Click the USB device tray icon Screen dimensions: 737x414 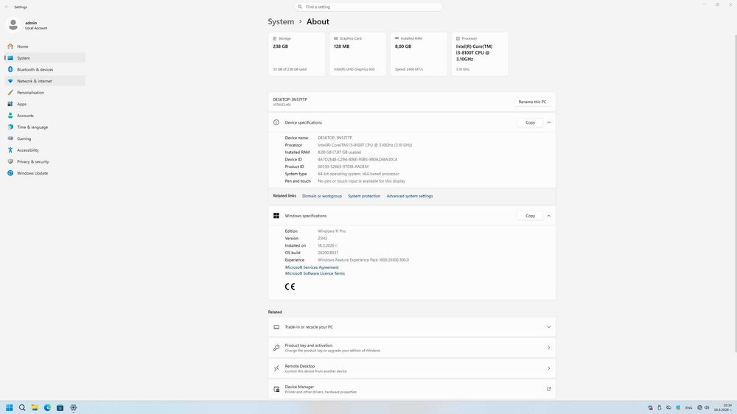tap(660, 408)
